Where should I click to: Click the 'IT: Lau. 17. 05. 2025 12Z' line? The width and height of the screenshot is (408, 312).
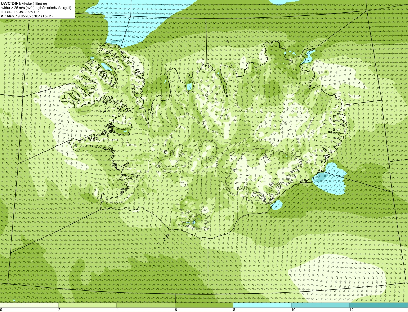click(x=20, y=12)
